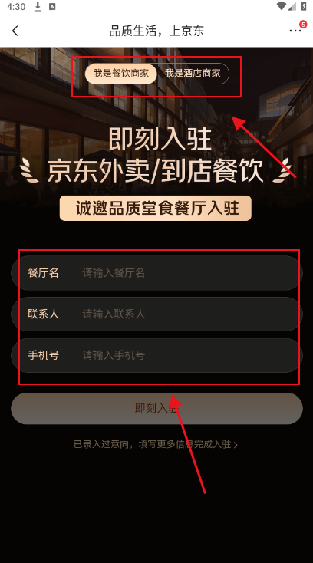The height and width of the screenshot is (563, 313).
Task: Tap the keyboard 'A' status bar icon
Action: [x=52, y=6]
